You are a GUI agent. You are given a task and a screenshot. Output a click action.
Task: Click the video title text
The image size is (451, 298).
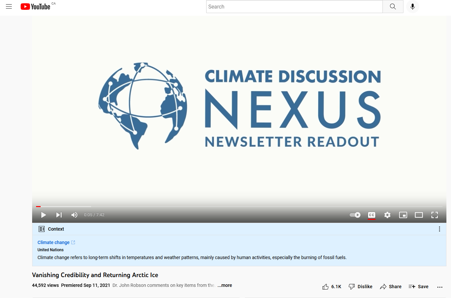95,275
